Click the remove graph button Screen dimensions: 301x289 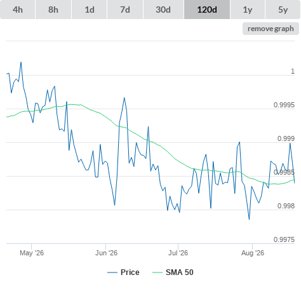[x=271, y=29]
